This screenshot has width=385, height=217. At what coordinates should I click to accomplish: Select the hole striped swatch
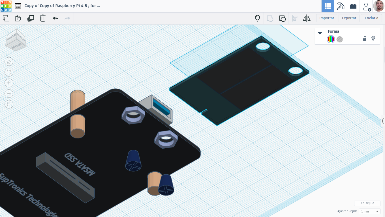[340, 39]
